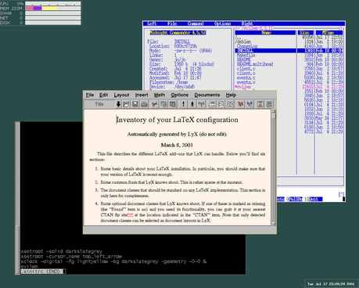The height and width of the screenshot is (288, 359).
Task: Sort by Name column header in Midnight Commander
Action: pos(265,33)
